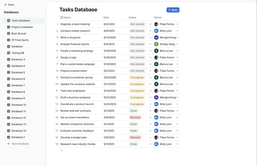Click the table icon beside SF Food Spots
Viewport: 257px width, 166px height.
tap(9, 40)
